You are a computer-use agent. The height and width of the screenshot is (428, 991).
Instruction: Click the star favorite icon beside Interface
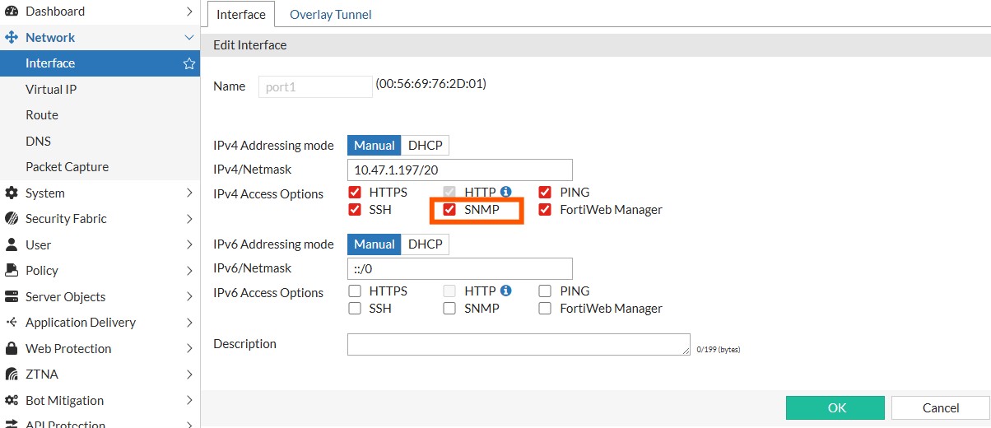(189, 63)
